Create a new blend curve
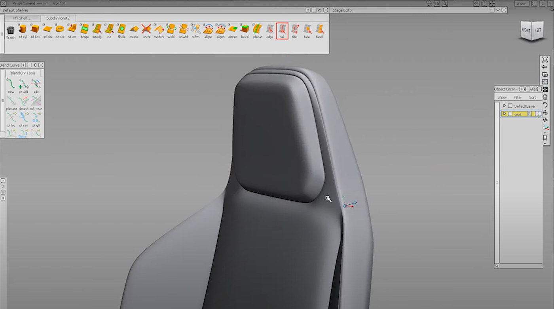The width and height of the screenshot is (554, 309). 11,84
